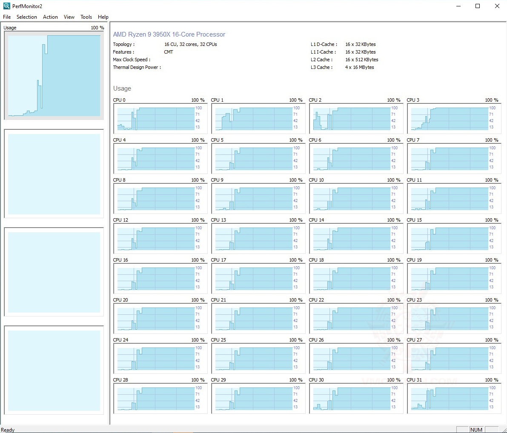
Task: Click the CPU 15 usage graph
Action: (x=454, y=239)
